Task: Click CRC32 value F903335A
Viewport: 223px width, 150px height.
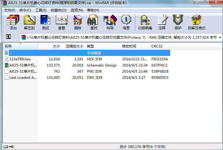Action: [160, 59]
